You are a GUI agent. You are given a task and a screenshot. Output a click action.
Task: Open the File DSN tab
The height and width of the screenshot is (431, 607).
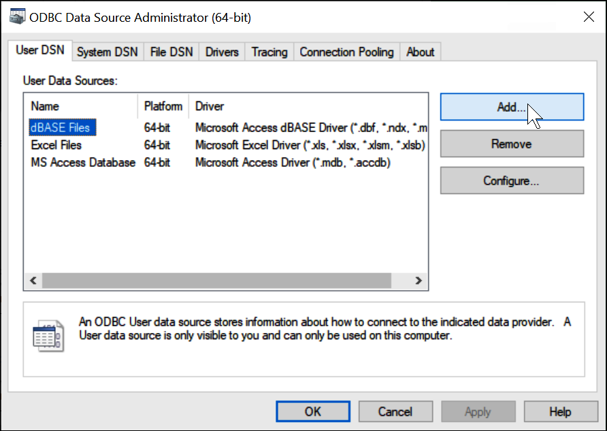tap(171, 52)
